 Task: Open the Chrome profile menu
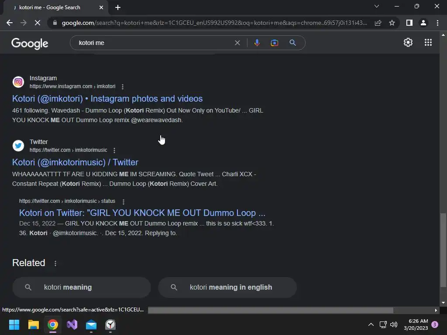(x=423, y=23)
